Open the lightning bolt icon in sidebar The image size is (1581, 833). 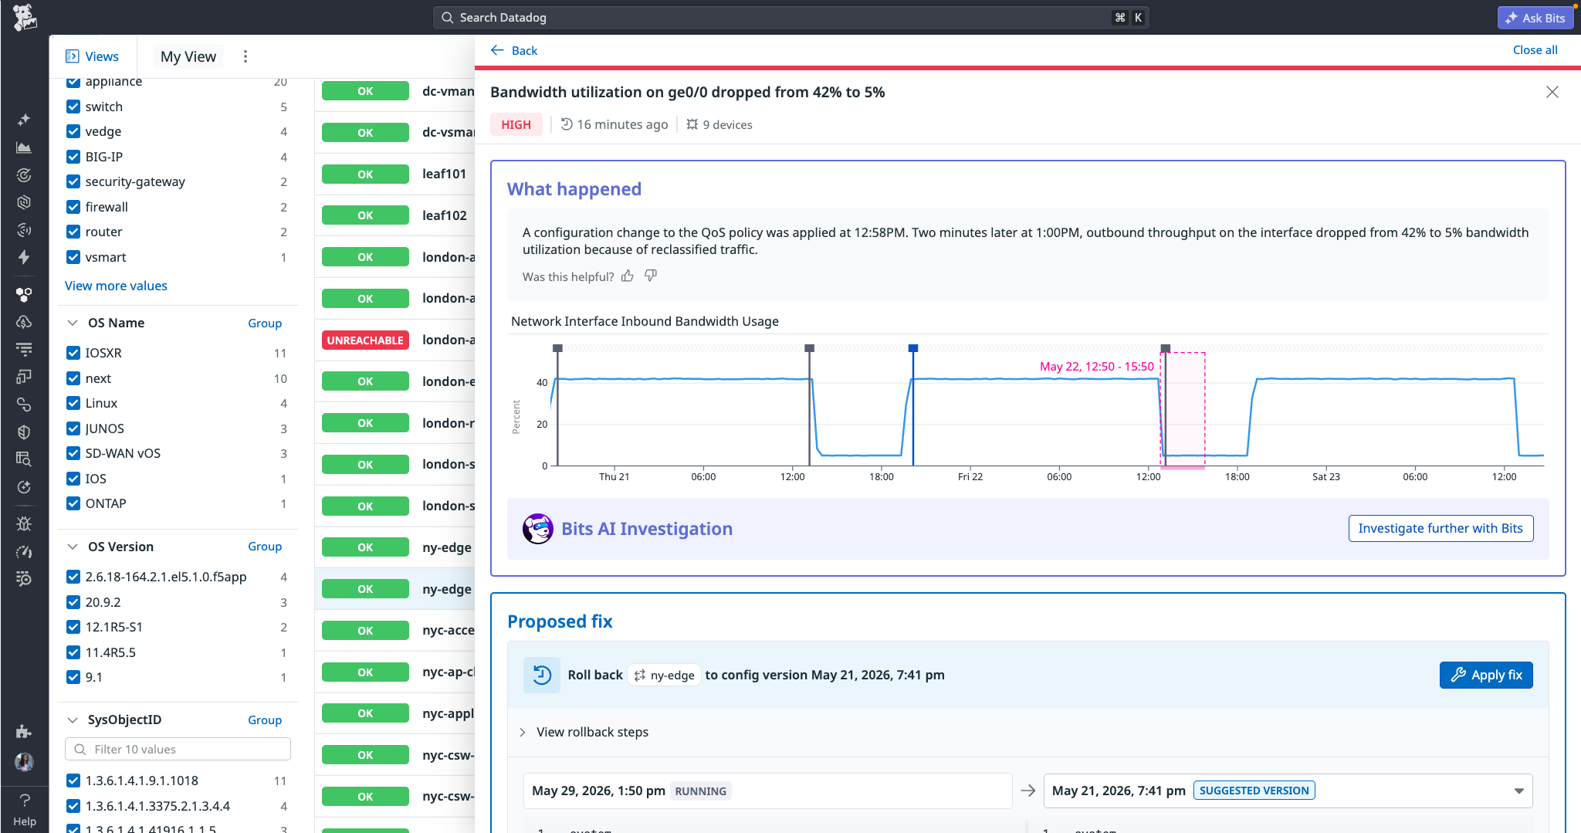[x=24, y=257]
